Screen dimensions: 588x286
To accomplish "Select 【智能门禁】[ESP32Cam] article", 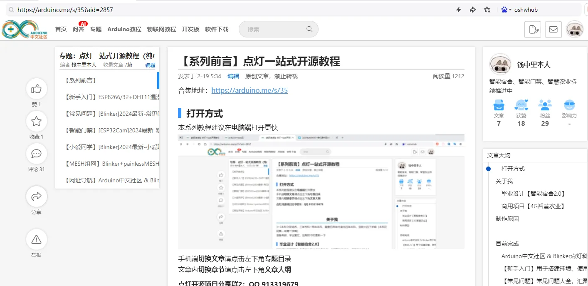I will click(x=107, y=130).
